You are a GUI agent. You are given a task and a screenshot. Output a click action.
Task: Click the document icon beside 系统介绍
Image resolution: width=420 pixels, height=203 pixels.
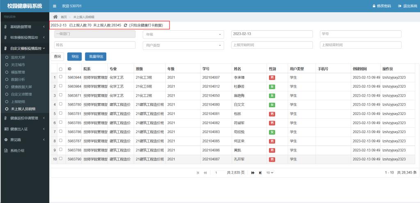6,151
